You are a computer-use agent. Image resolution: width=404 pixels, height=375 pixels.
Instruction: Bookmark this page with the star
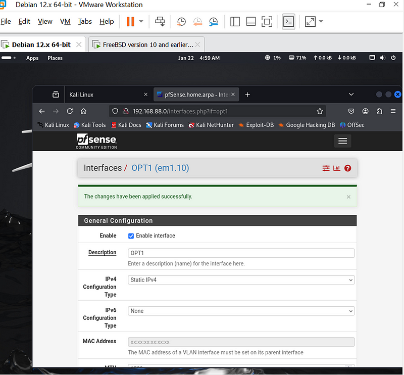[x=320, y=111]
